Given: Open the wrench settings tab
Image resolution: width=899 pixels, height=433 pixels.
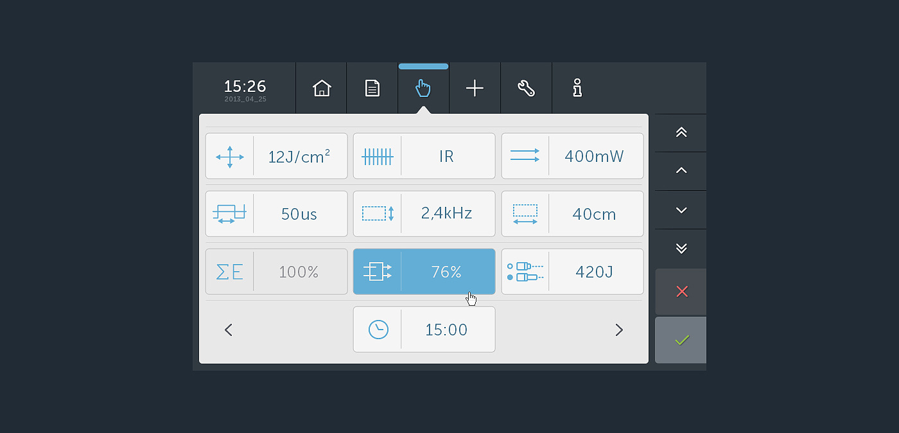Looking at the screenshot, I should click(x=526, y=88).
